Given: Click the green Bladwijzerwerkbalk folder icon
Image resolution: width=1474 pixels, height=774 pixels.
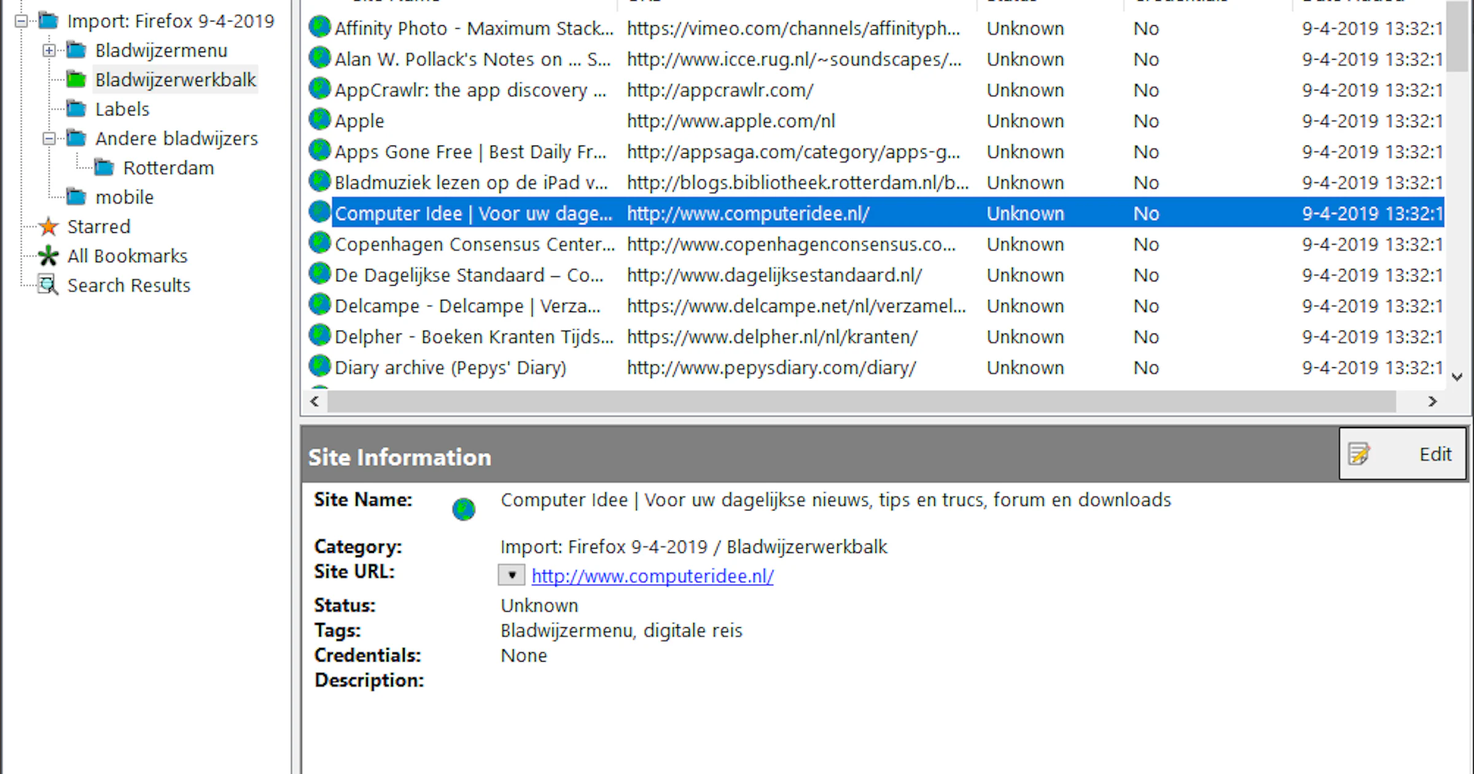Looking at the screenshot, I should (76, 79).
